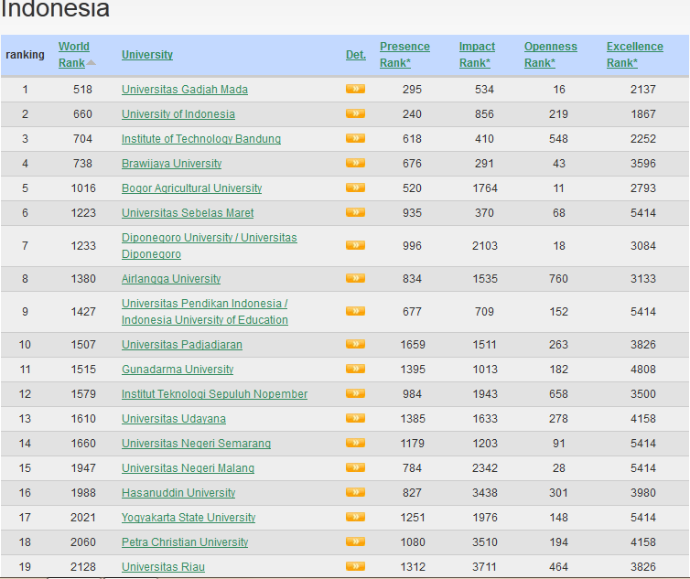690x579 pixels.
Task: Sort by Impact Rank header
Action: pyautogui.click(x=477, y=55)
